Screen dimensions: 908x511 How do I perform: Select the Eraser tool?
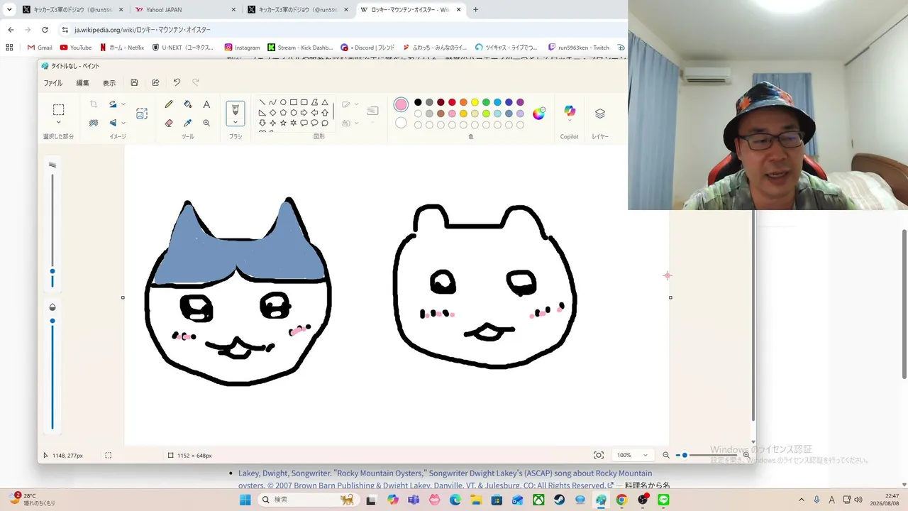point(169,123)
